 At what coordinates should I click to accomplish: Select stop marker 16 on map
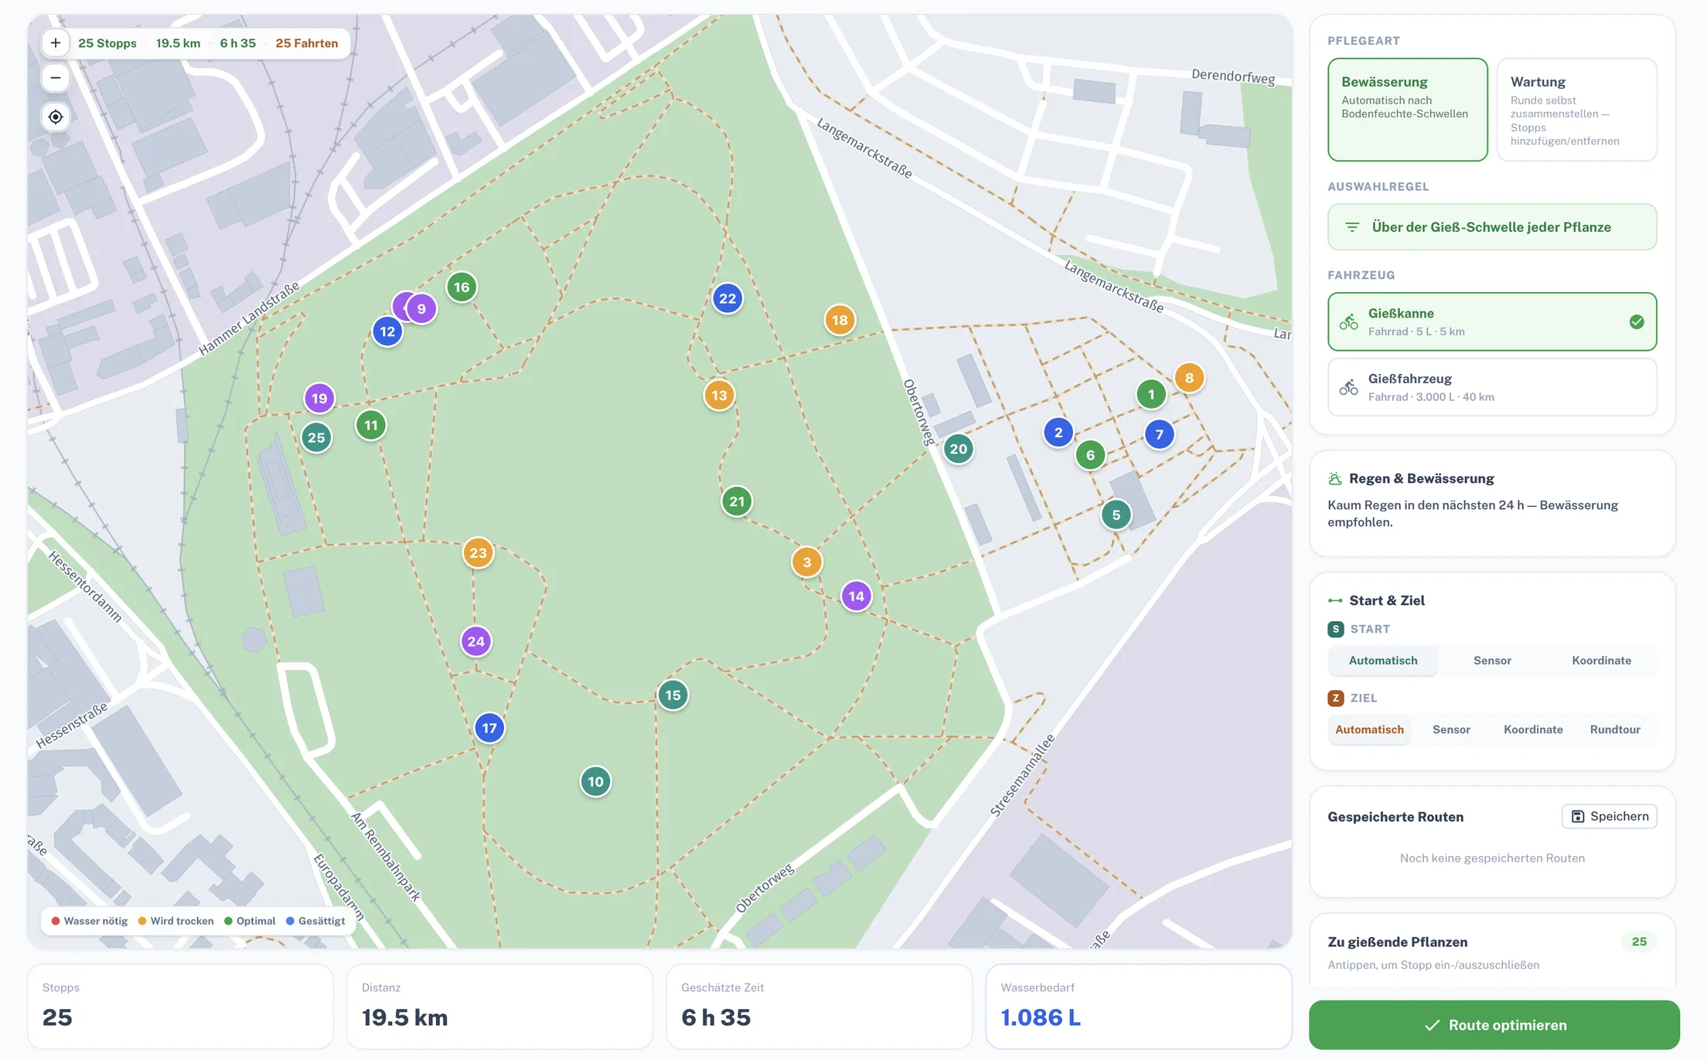tap(462, 287)
